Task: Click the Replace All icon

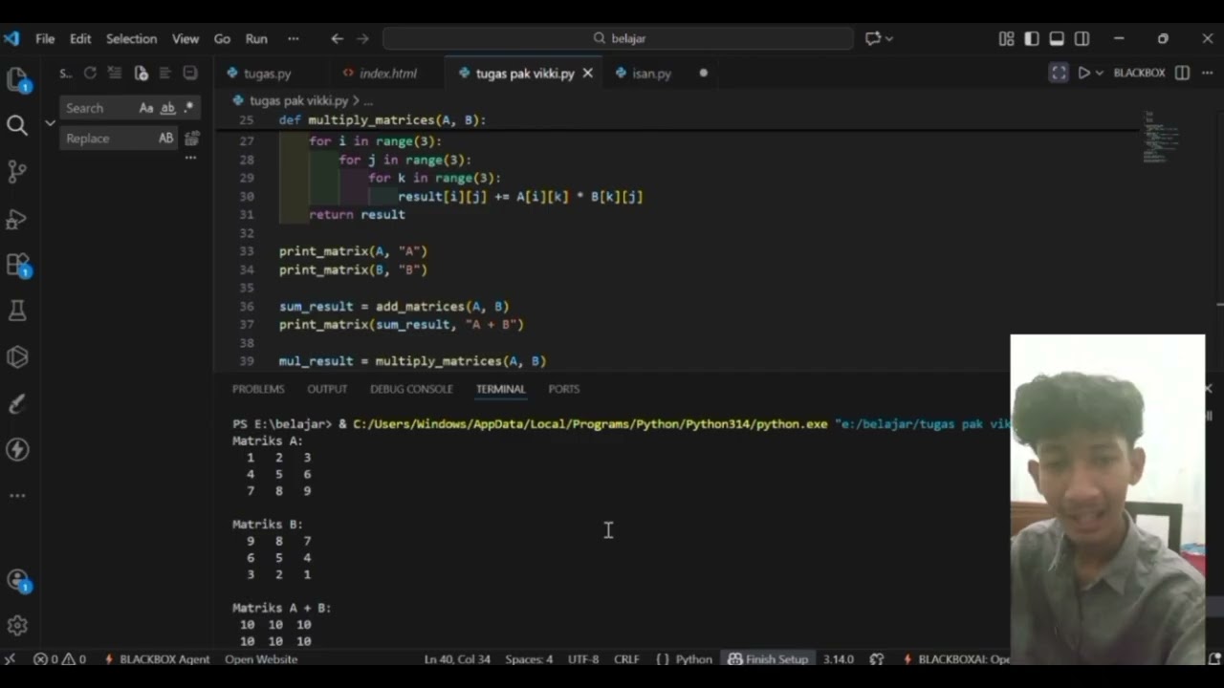Action: point(191,139)
